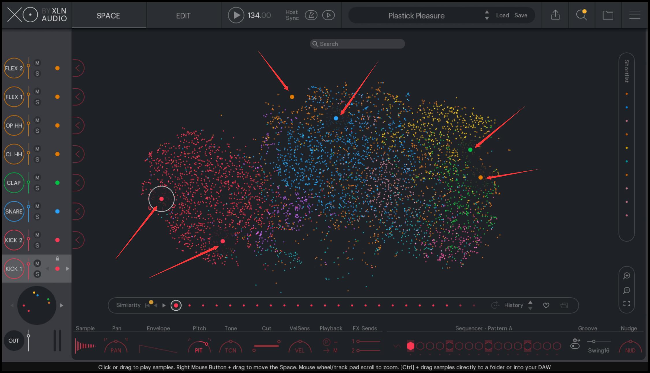This screenshot has width=650, height=373.
Task: Expand the FLEX 2 channel arrow
Action: (78, 68)
